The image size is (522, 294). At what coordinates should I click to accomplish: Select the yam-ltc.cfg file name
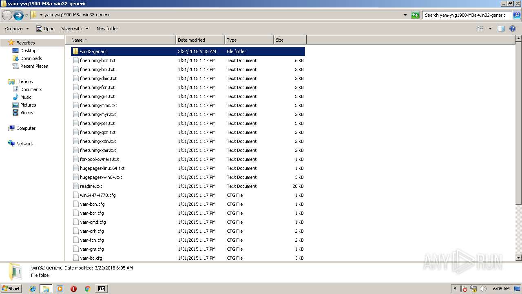click(91, 258)
